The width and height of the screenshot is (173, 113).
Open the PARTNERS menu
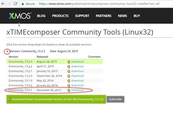pyautogui.click(x=103, y=16)
